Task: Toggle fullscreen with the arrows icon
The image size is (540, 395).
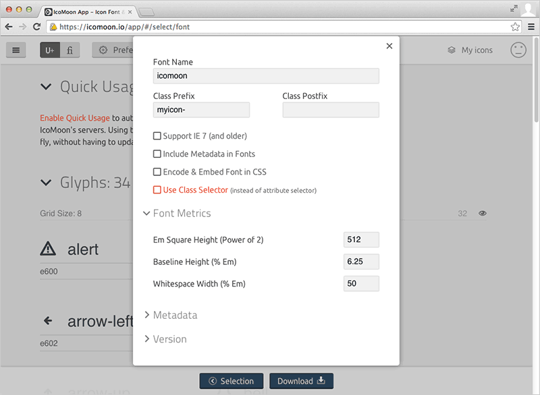Action: click(x=514, y=9)
